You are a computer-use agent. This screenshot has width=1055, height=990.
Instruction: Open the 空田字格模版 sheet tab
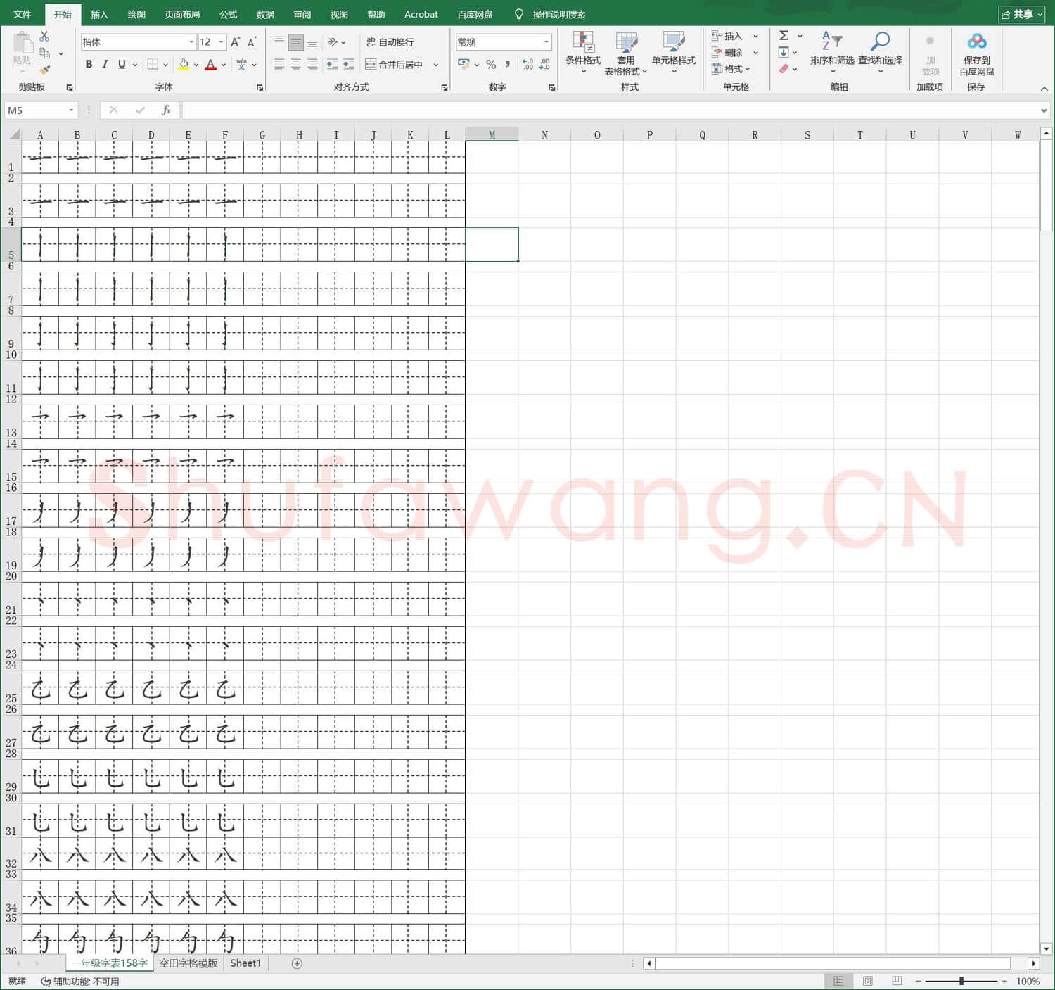tap(188, 963)
